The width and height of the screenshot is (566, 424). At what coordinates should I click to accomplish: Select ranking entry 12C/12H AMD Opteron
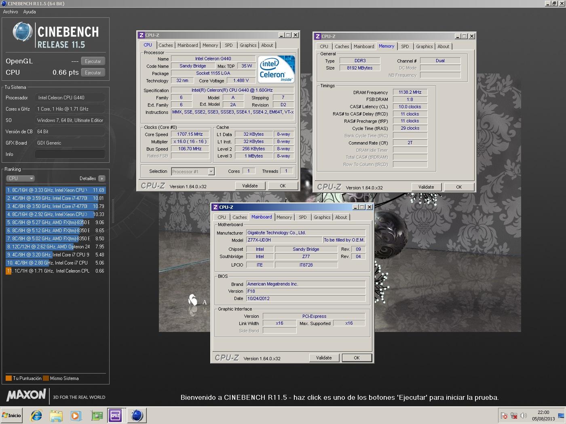pyautogui.click(x=55, y=247)
